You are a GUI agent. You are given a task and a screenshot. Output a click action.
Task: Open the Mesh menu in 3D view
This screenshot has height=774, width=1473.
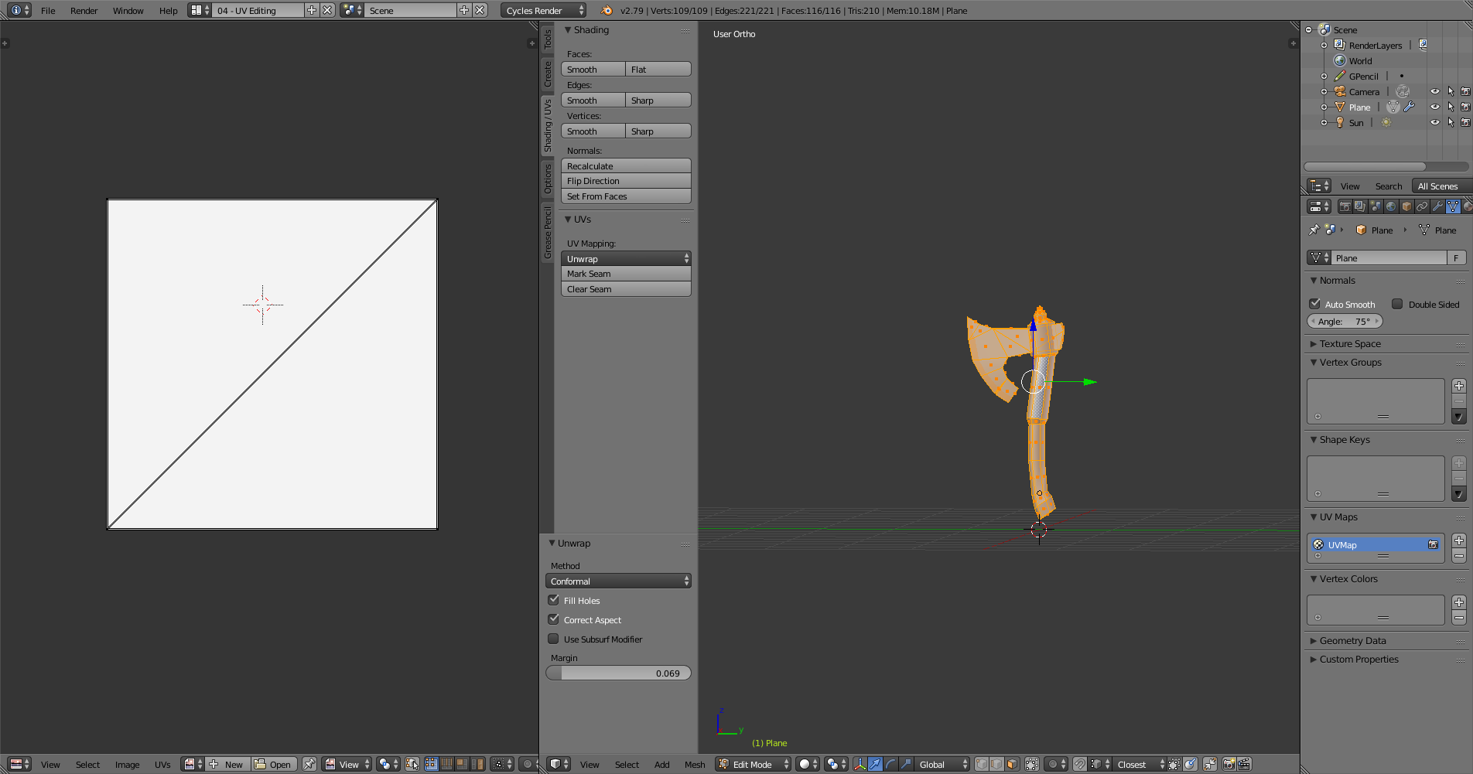point(695,764)
